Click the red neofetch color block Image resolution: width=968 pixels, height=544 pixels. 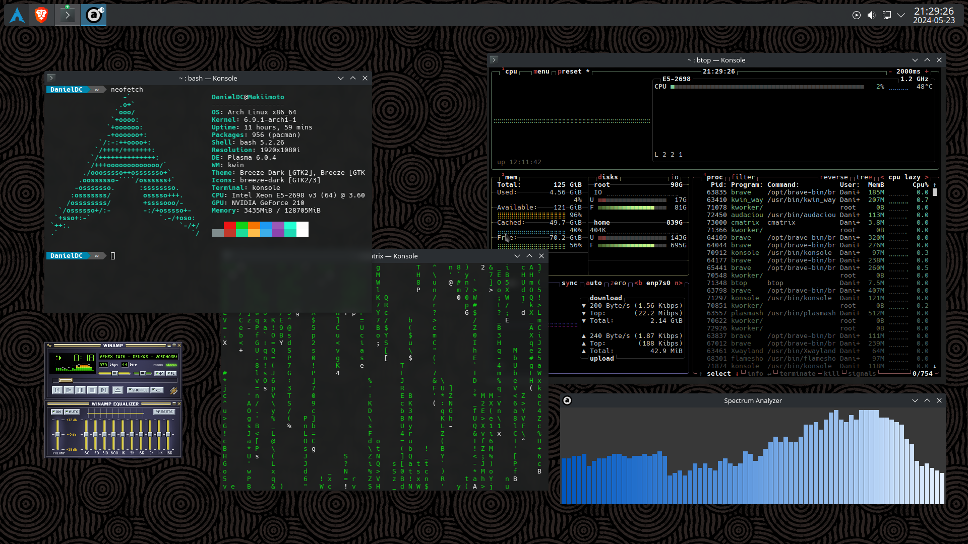coord(230,226)
